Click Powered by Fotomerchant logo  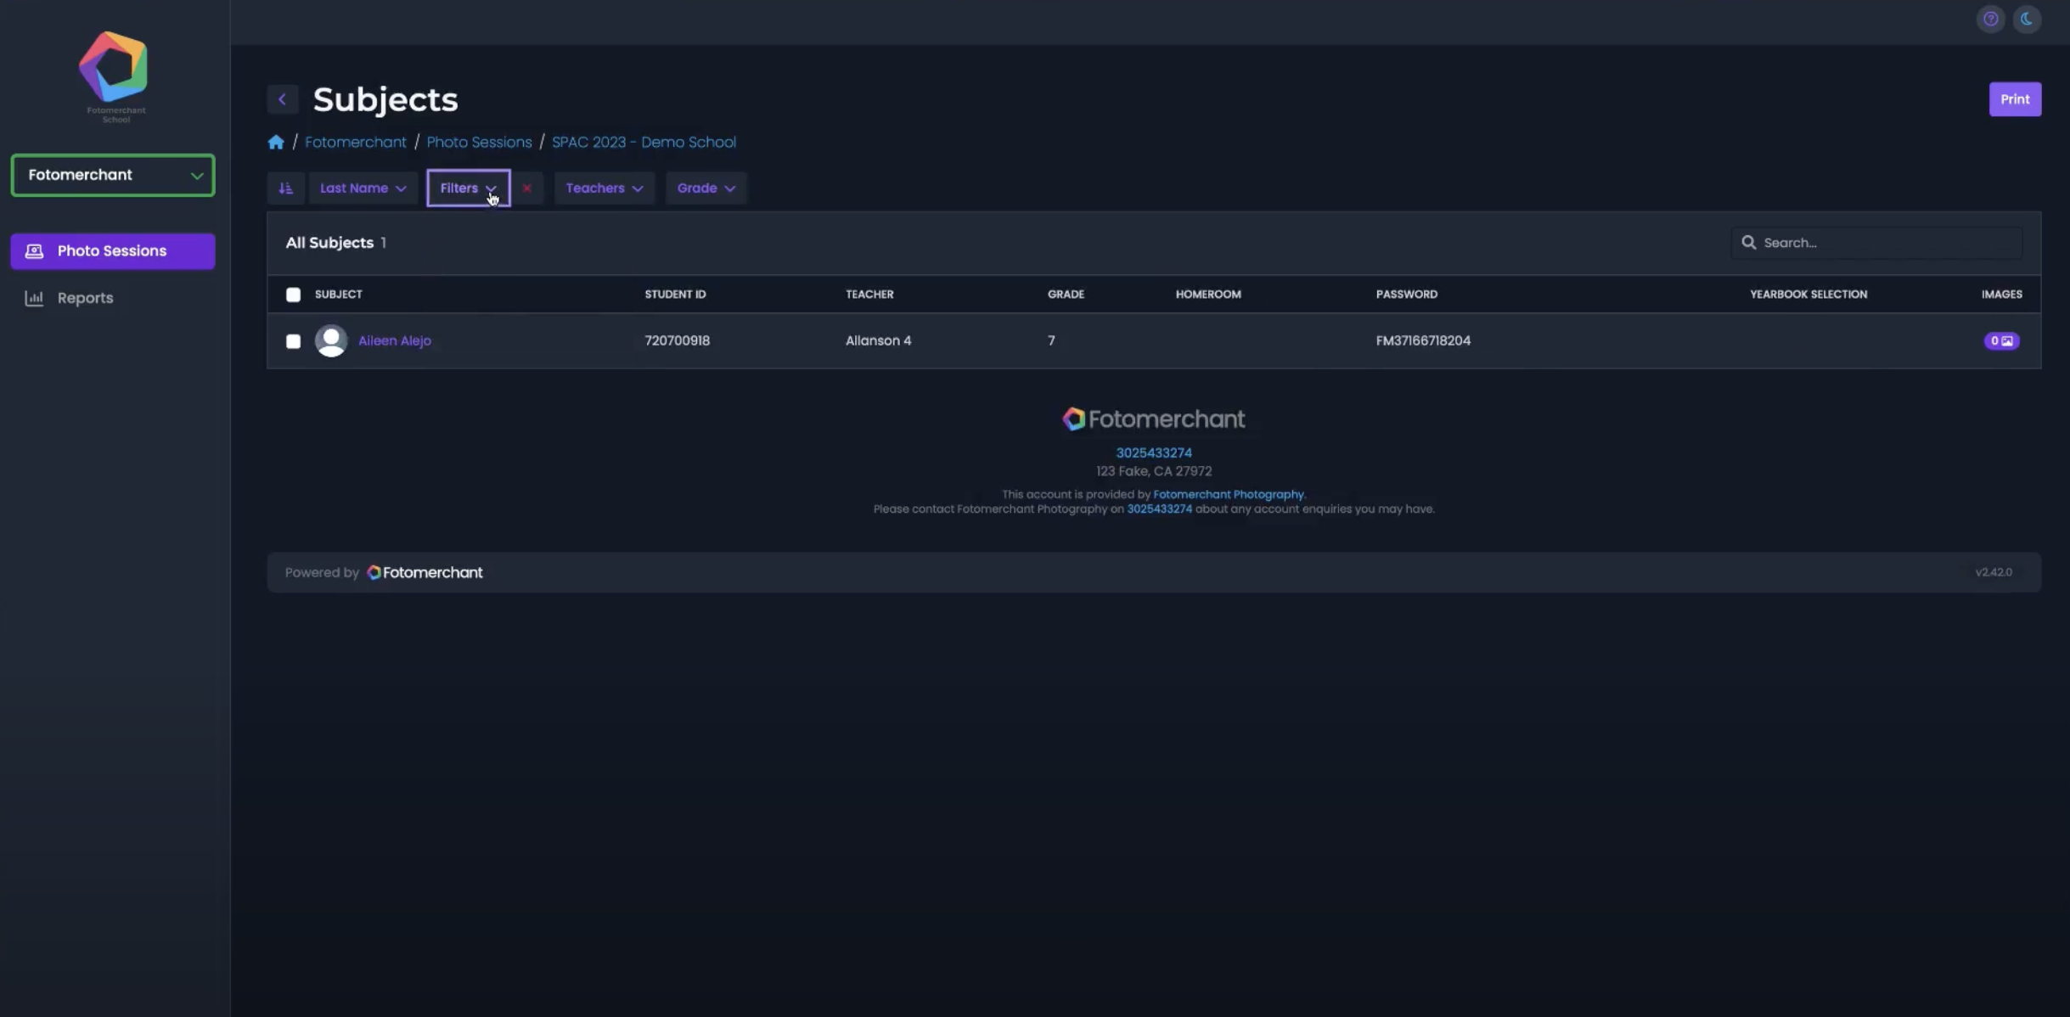pos(425,573)
